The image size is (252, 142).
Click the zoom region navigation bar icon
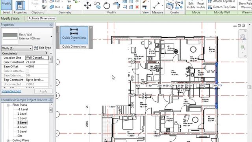pyautogui.click(x=243, y=47)
